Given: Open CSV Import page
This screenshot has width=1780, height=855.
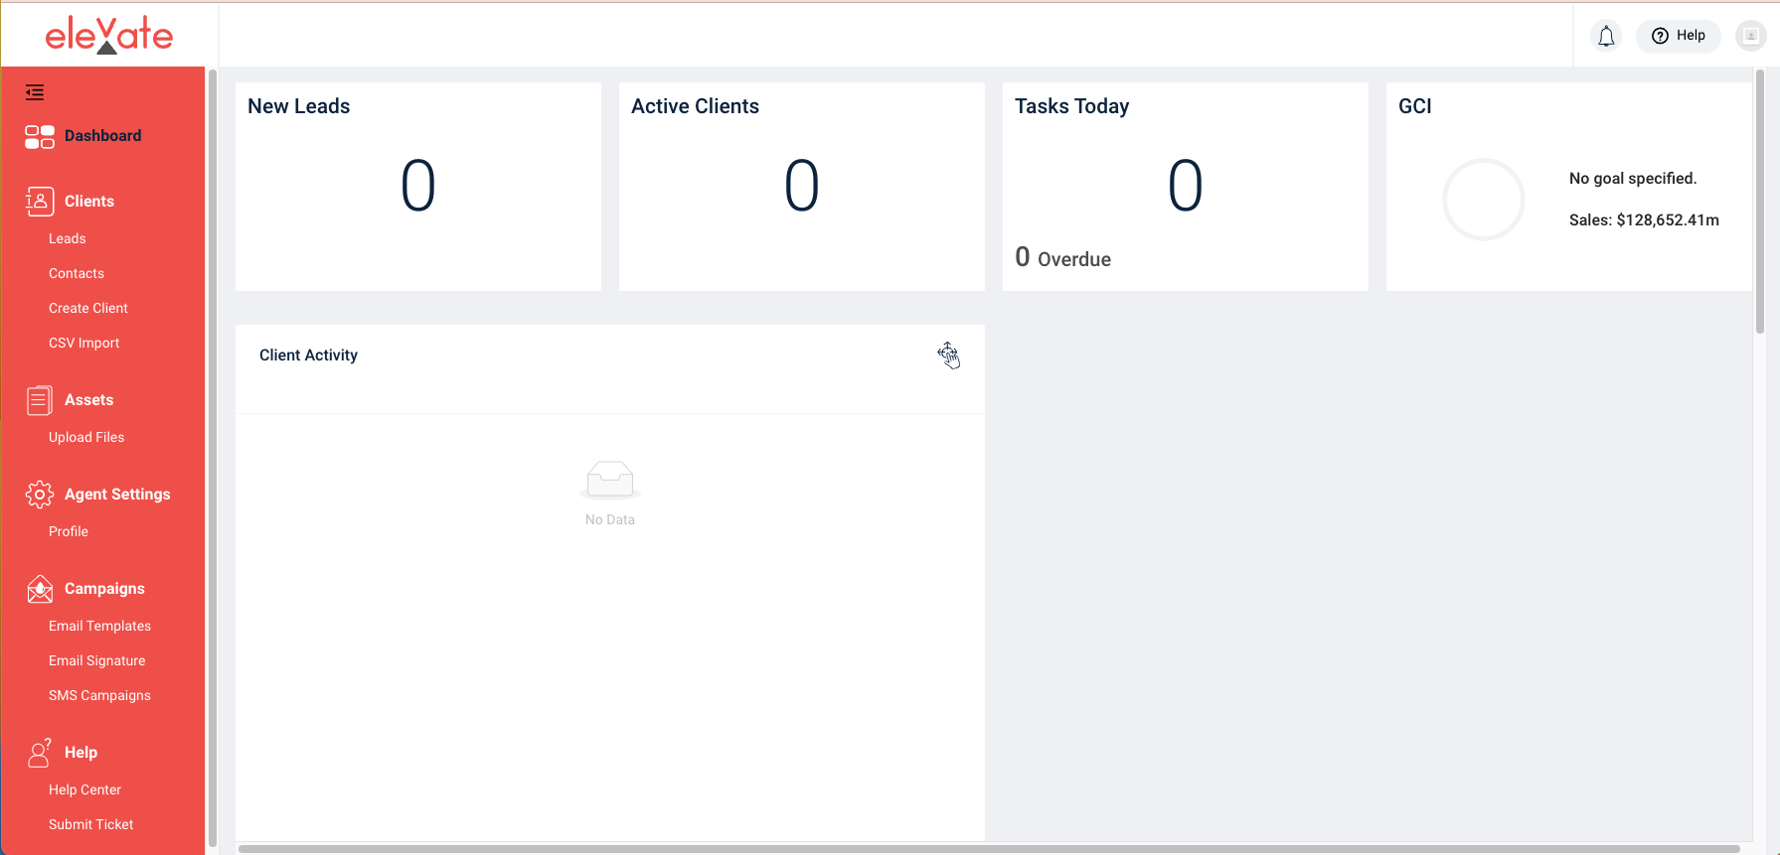Looking at the screenshot, I should (84, 344).
